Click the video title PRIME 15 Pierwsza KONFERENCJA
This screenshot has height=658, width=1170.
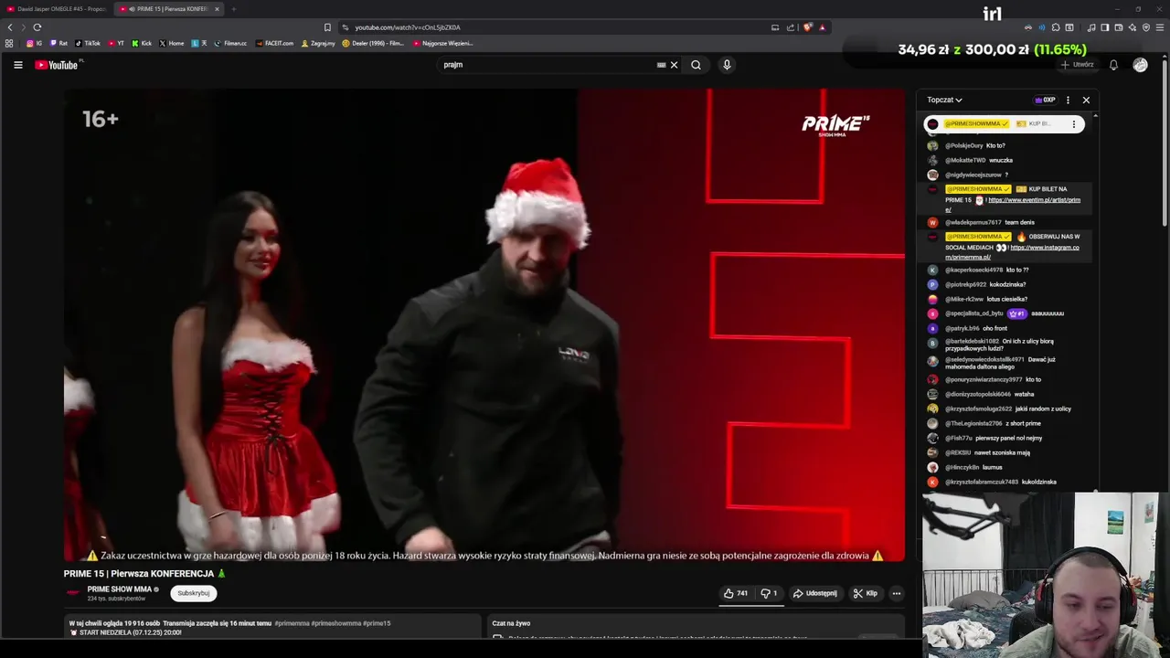tap(144, 574)
